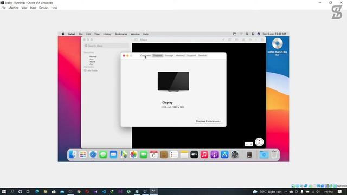Open System Preferences gear in dock
This screenshot has width=347, height=195.
click(x=235, y=154)
